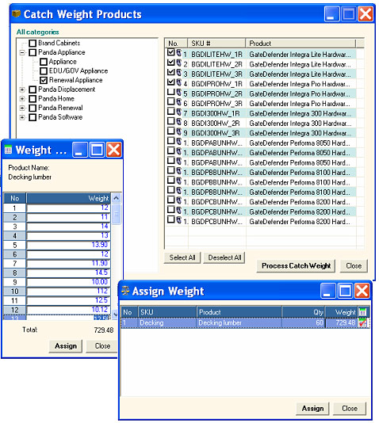Click weight field for row 5 (13.90)
Viewport: 379px width, 423px height.
click(x=68, y=245)
